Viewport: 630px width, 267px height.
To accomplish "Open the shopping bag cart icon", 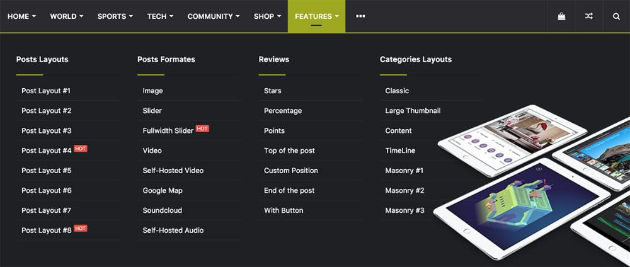I will click(561, 16).
